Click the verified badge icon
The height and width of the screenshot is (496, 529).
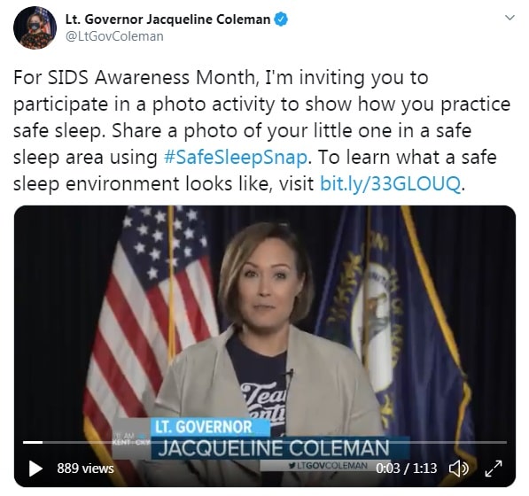point(281,19)
